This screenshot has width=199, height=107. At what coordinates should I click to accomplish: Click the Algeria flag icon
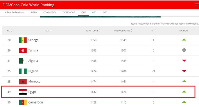click(23, 61)
